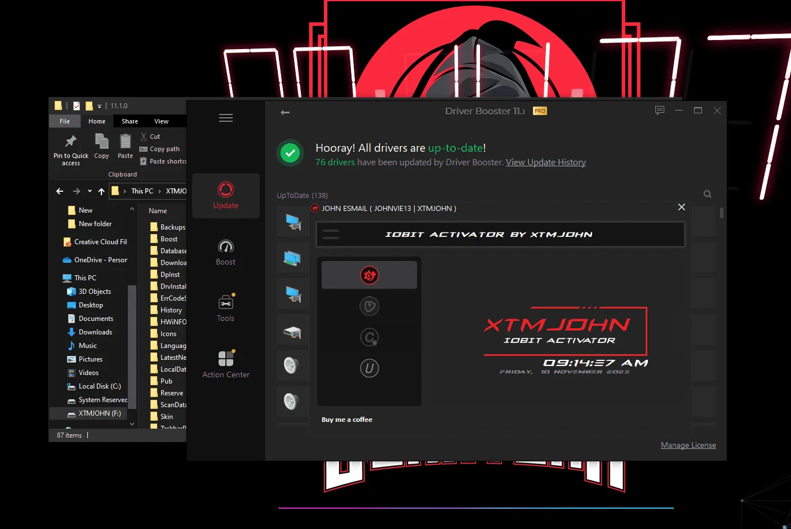The image size is (791, 529).
Task: Click Cut in the Clipboard group
Action: 150,136
